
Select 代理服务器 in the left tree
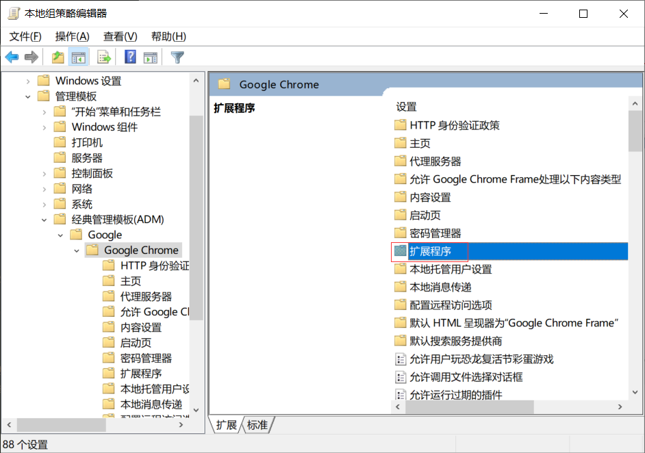coord(146,296)
